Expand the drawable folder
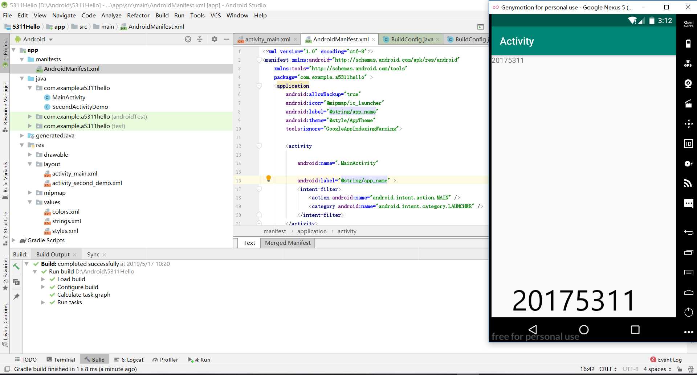 [30, 154]
